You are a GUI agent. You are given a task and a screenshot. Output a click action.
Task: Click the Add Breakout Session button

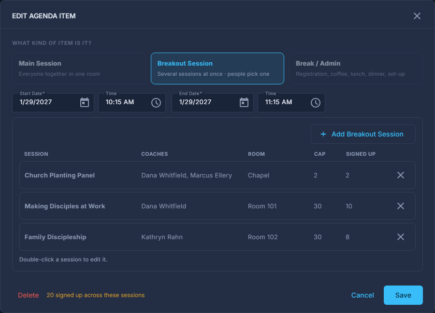click(363, 134)
